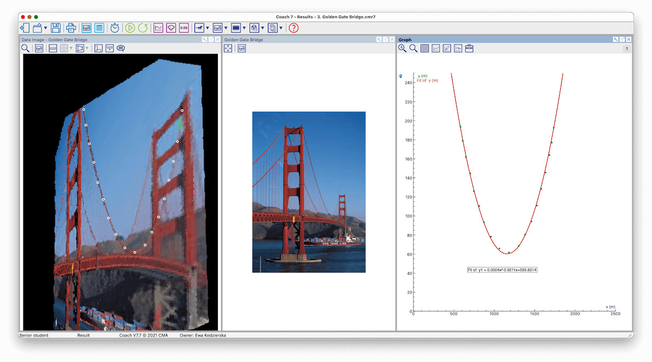Image resolution: width=652 pixels, height=362 pixels.
Task: Expand the perspective tool dropdown in Data Image panel
Action: click(87, 48)
